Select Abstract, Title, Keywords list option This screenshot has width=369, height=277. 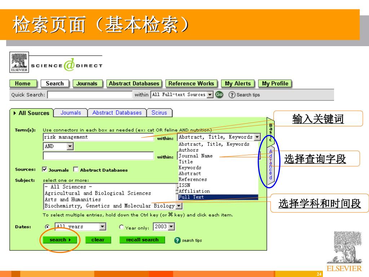pos(218,144)
